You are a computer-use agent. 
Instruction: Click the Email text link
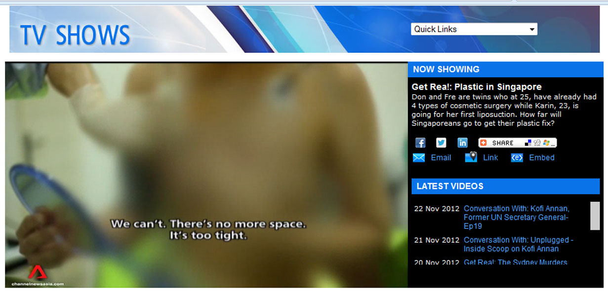pyautogui.click(x=441, y=158)
